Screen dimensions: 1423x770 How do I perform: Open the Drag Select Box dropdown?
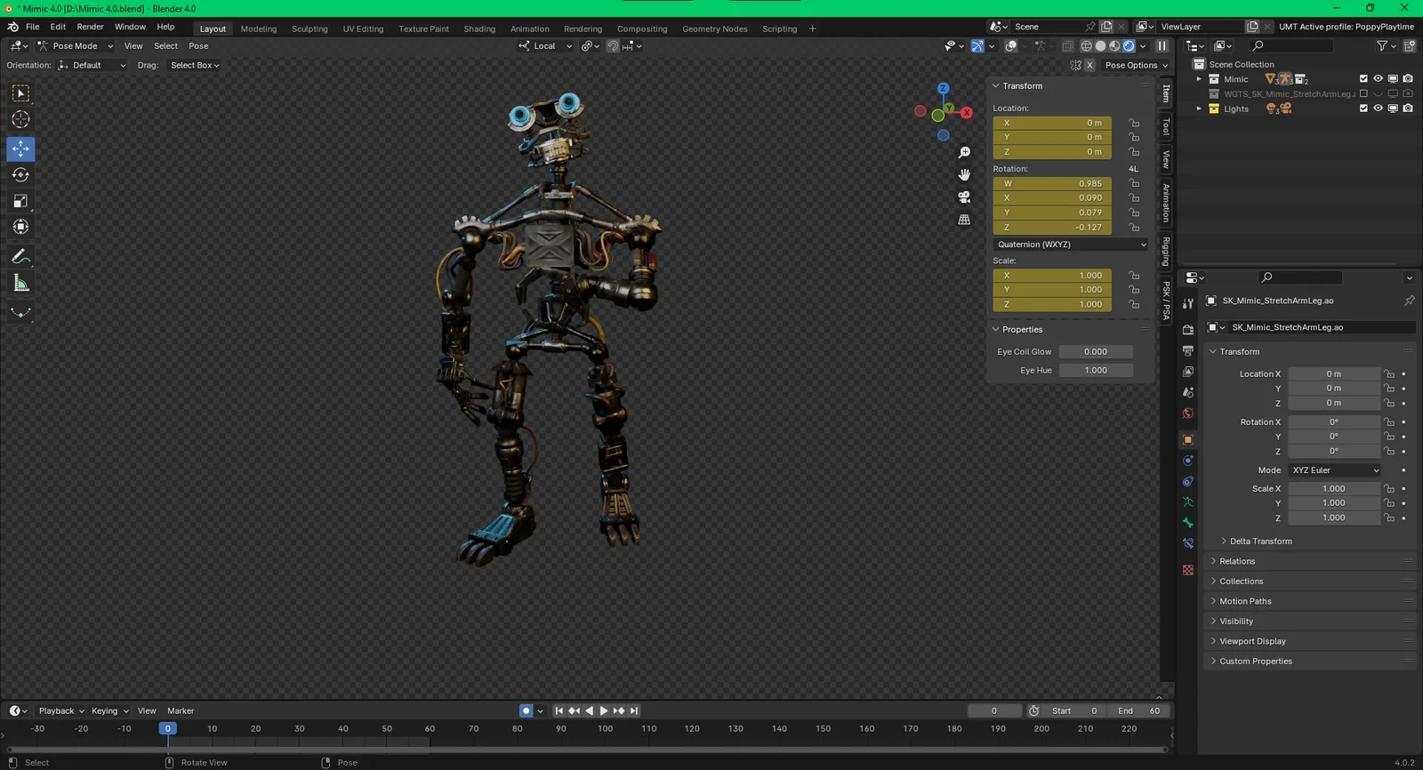point(195,65)
